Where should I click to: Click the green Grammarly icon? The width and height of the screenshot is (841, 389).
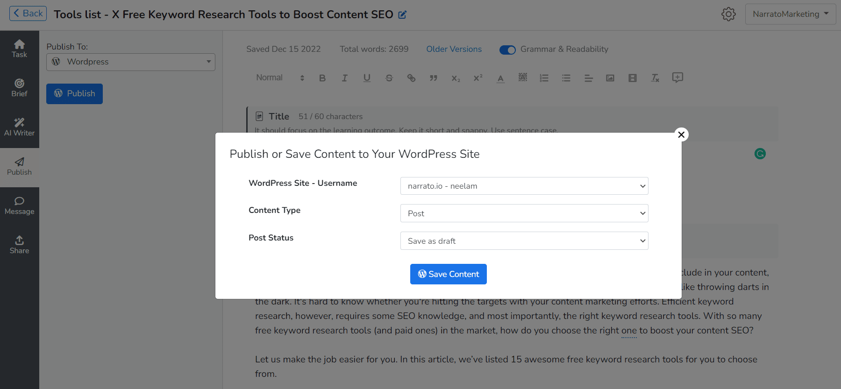[760, 154]
